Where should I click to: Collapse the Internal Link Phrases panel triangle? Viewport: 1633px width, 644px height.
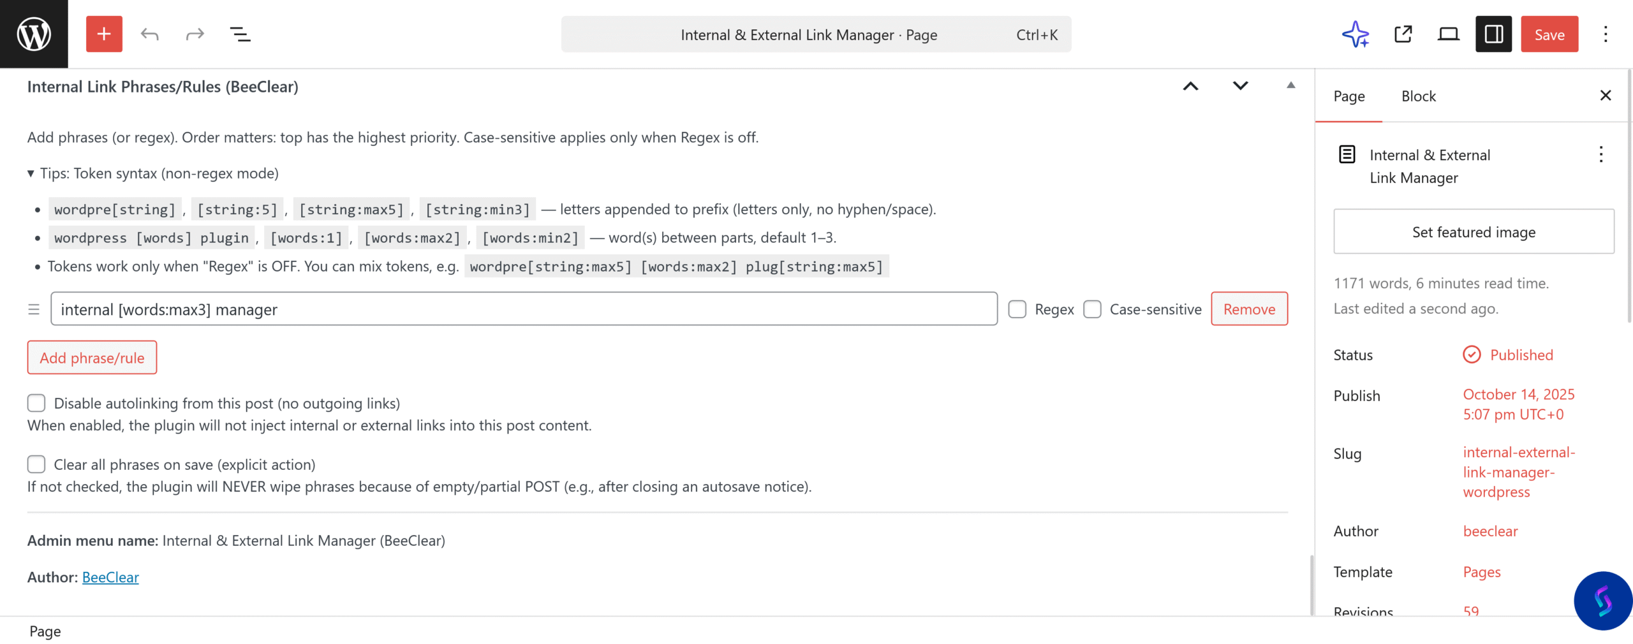point(1290,85)
